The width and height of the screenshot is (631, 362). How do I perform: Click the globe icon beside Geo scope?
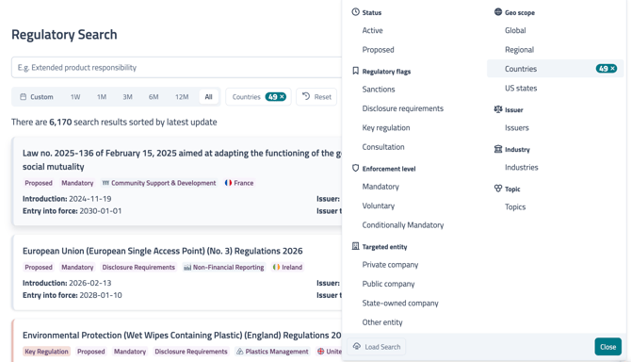(498, 12)
